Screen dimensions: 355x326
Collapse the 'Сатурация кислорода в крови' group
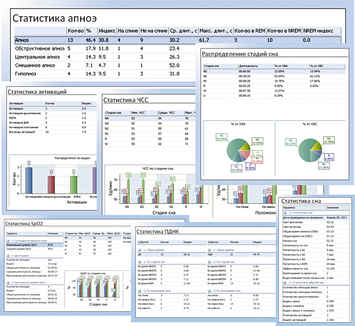(8, 240)
